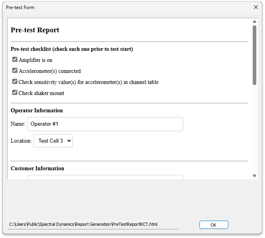The image size is (265, 238).
Task: Click the 'Customer Information' section heading
Action: click(38, 168)
